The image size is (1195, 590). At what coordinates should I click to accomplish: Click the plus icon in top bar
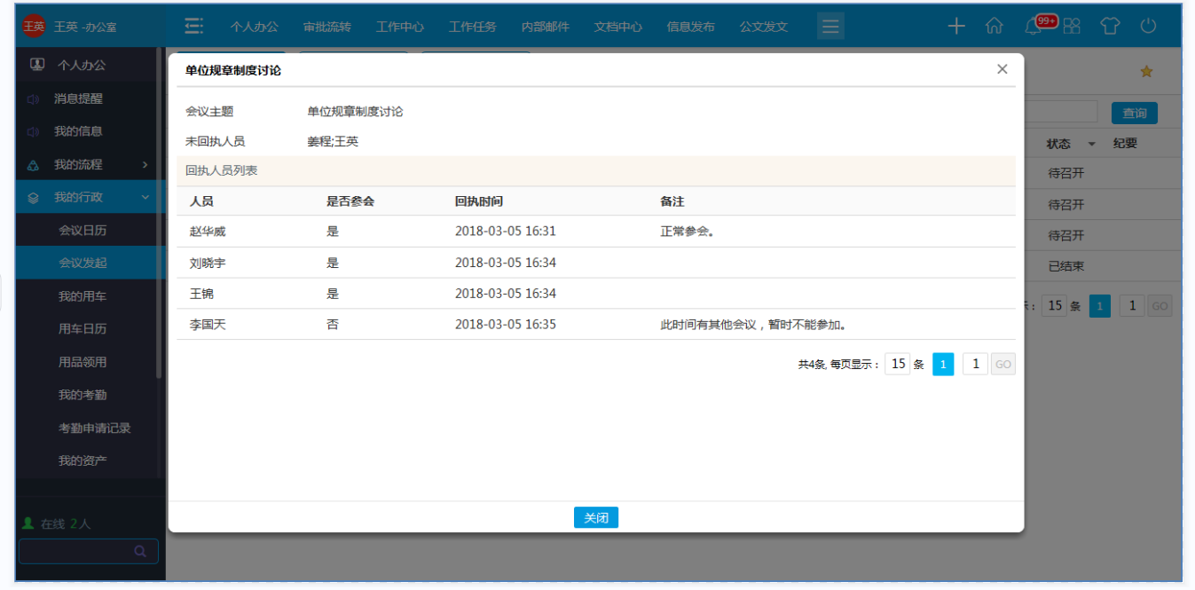tap(955, 27)
